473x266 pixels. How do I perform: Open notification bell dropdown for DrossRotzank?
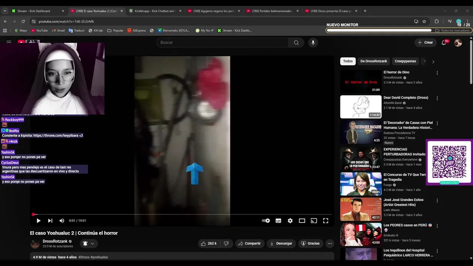pos(88,243)
